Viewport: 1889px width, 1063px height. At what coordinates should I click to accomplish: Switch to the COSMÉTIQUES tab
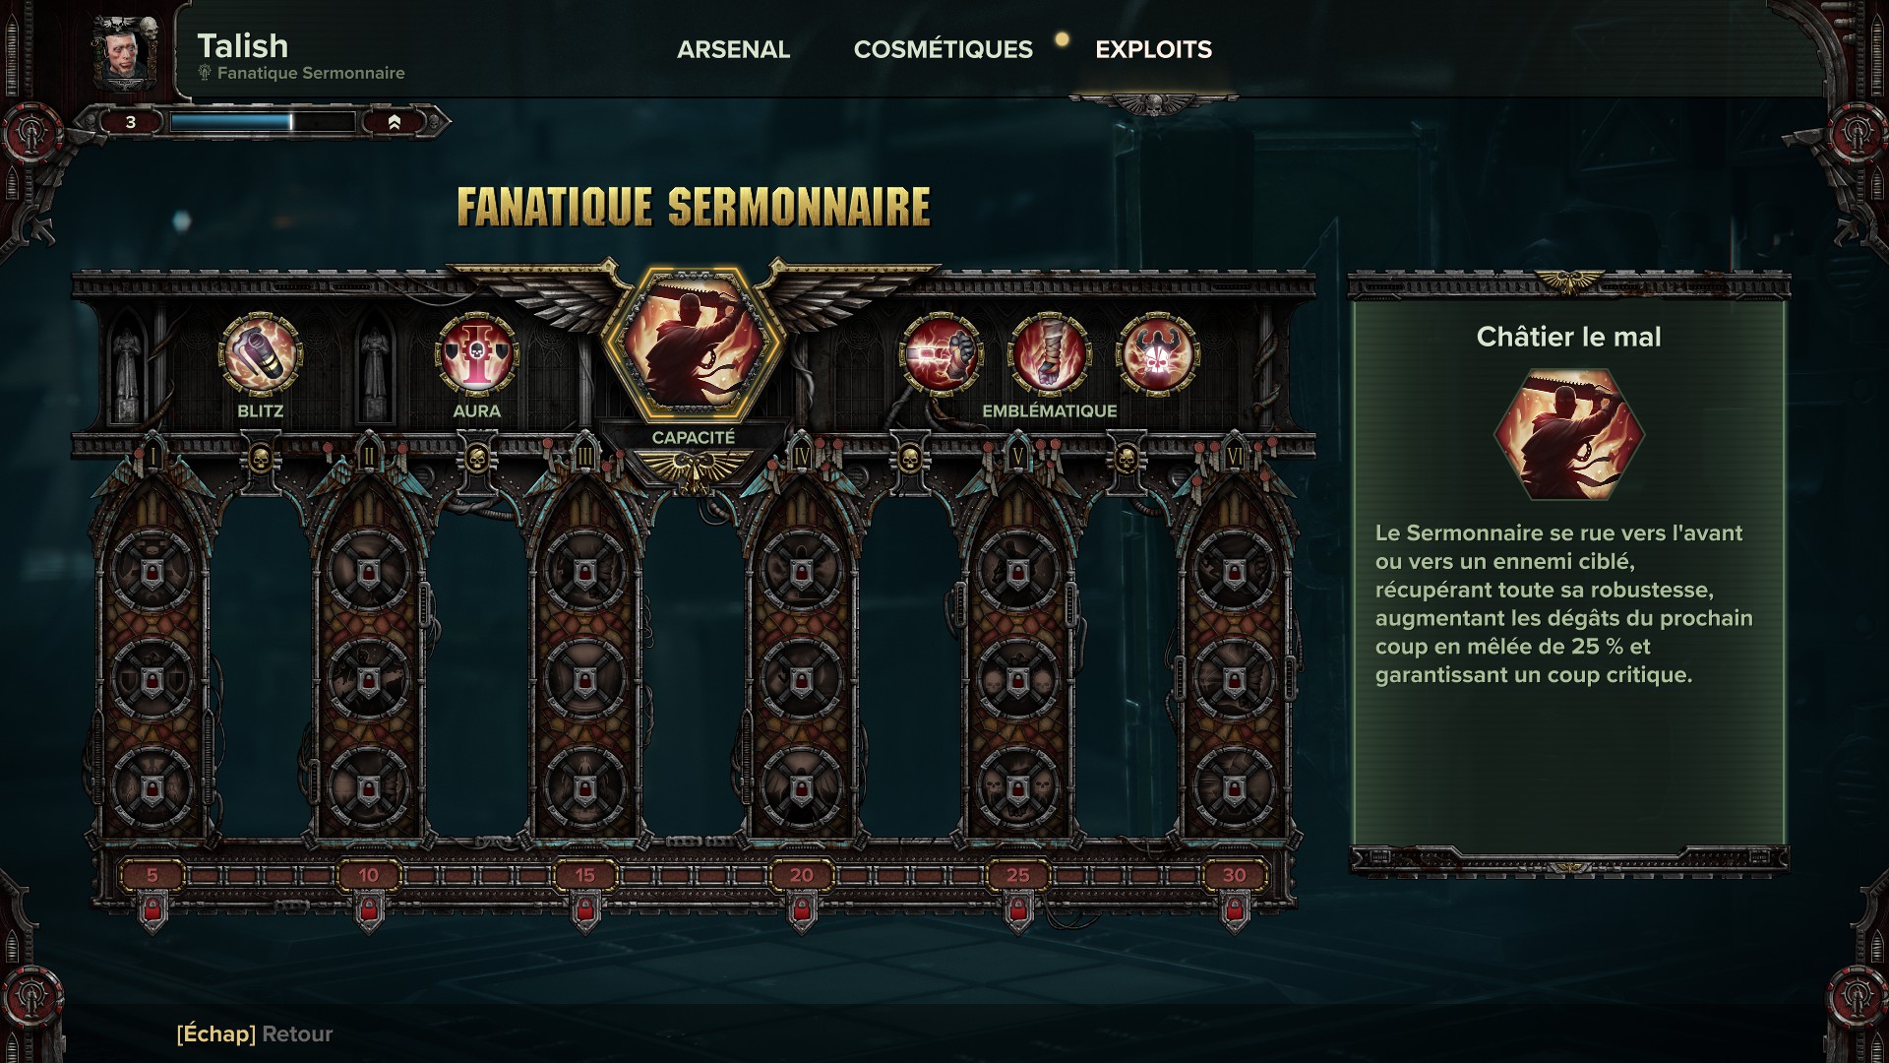(x=943, y=49)
